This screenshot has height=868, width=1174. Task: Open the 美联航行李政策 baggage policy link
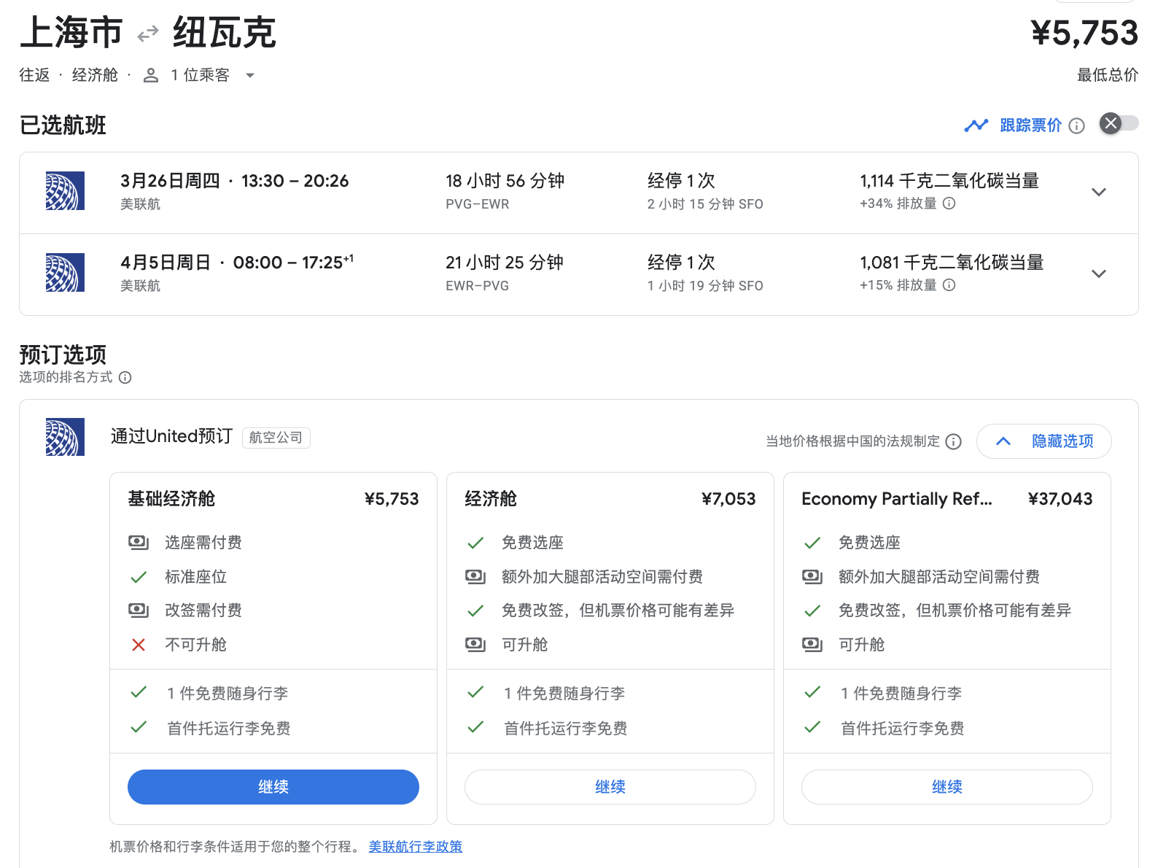pyautogui.click(x=415, y=846)
